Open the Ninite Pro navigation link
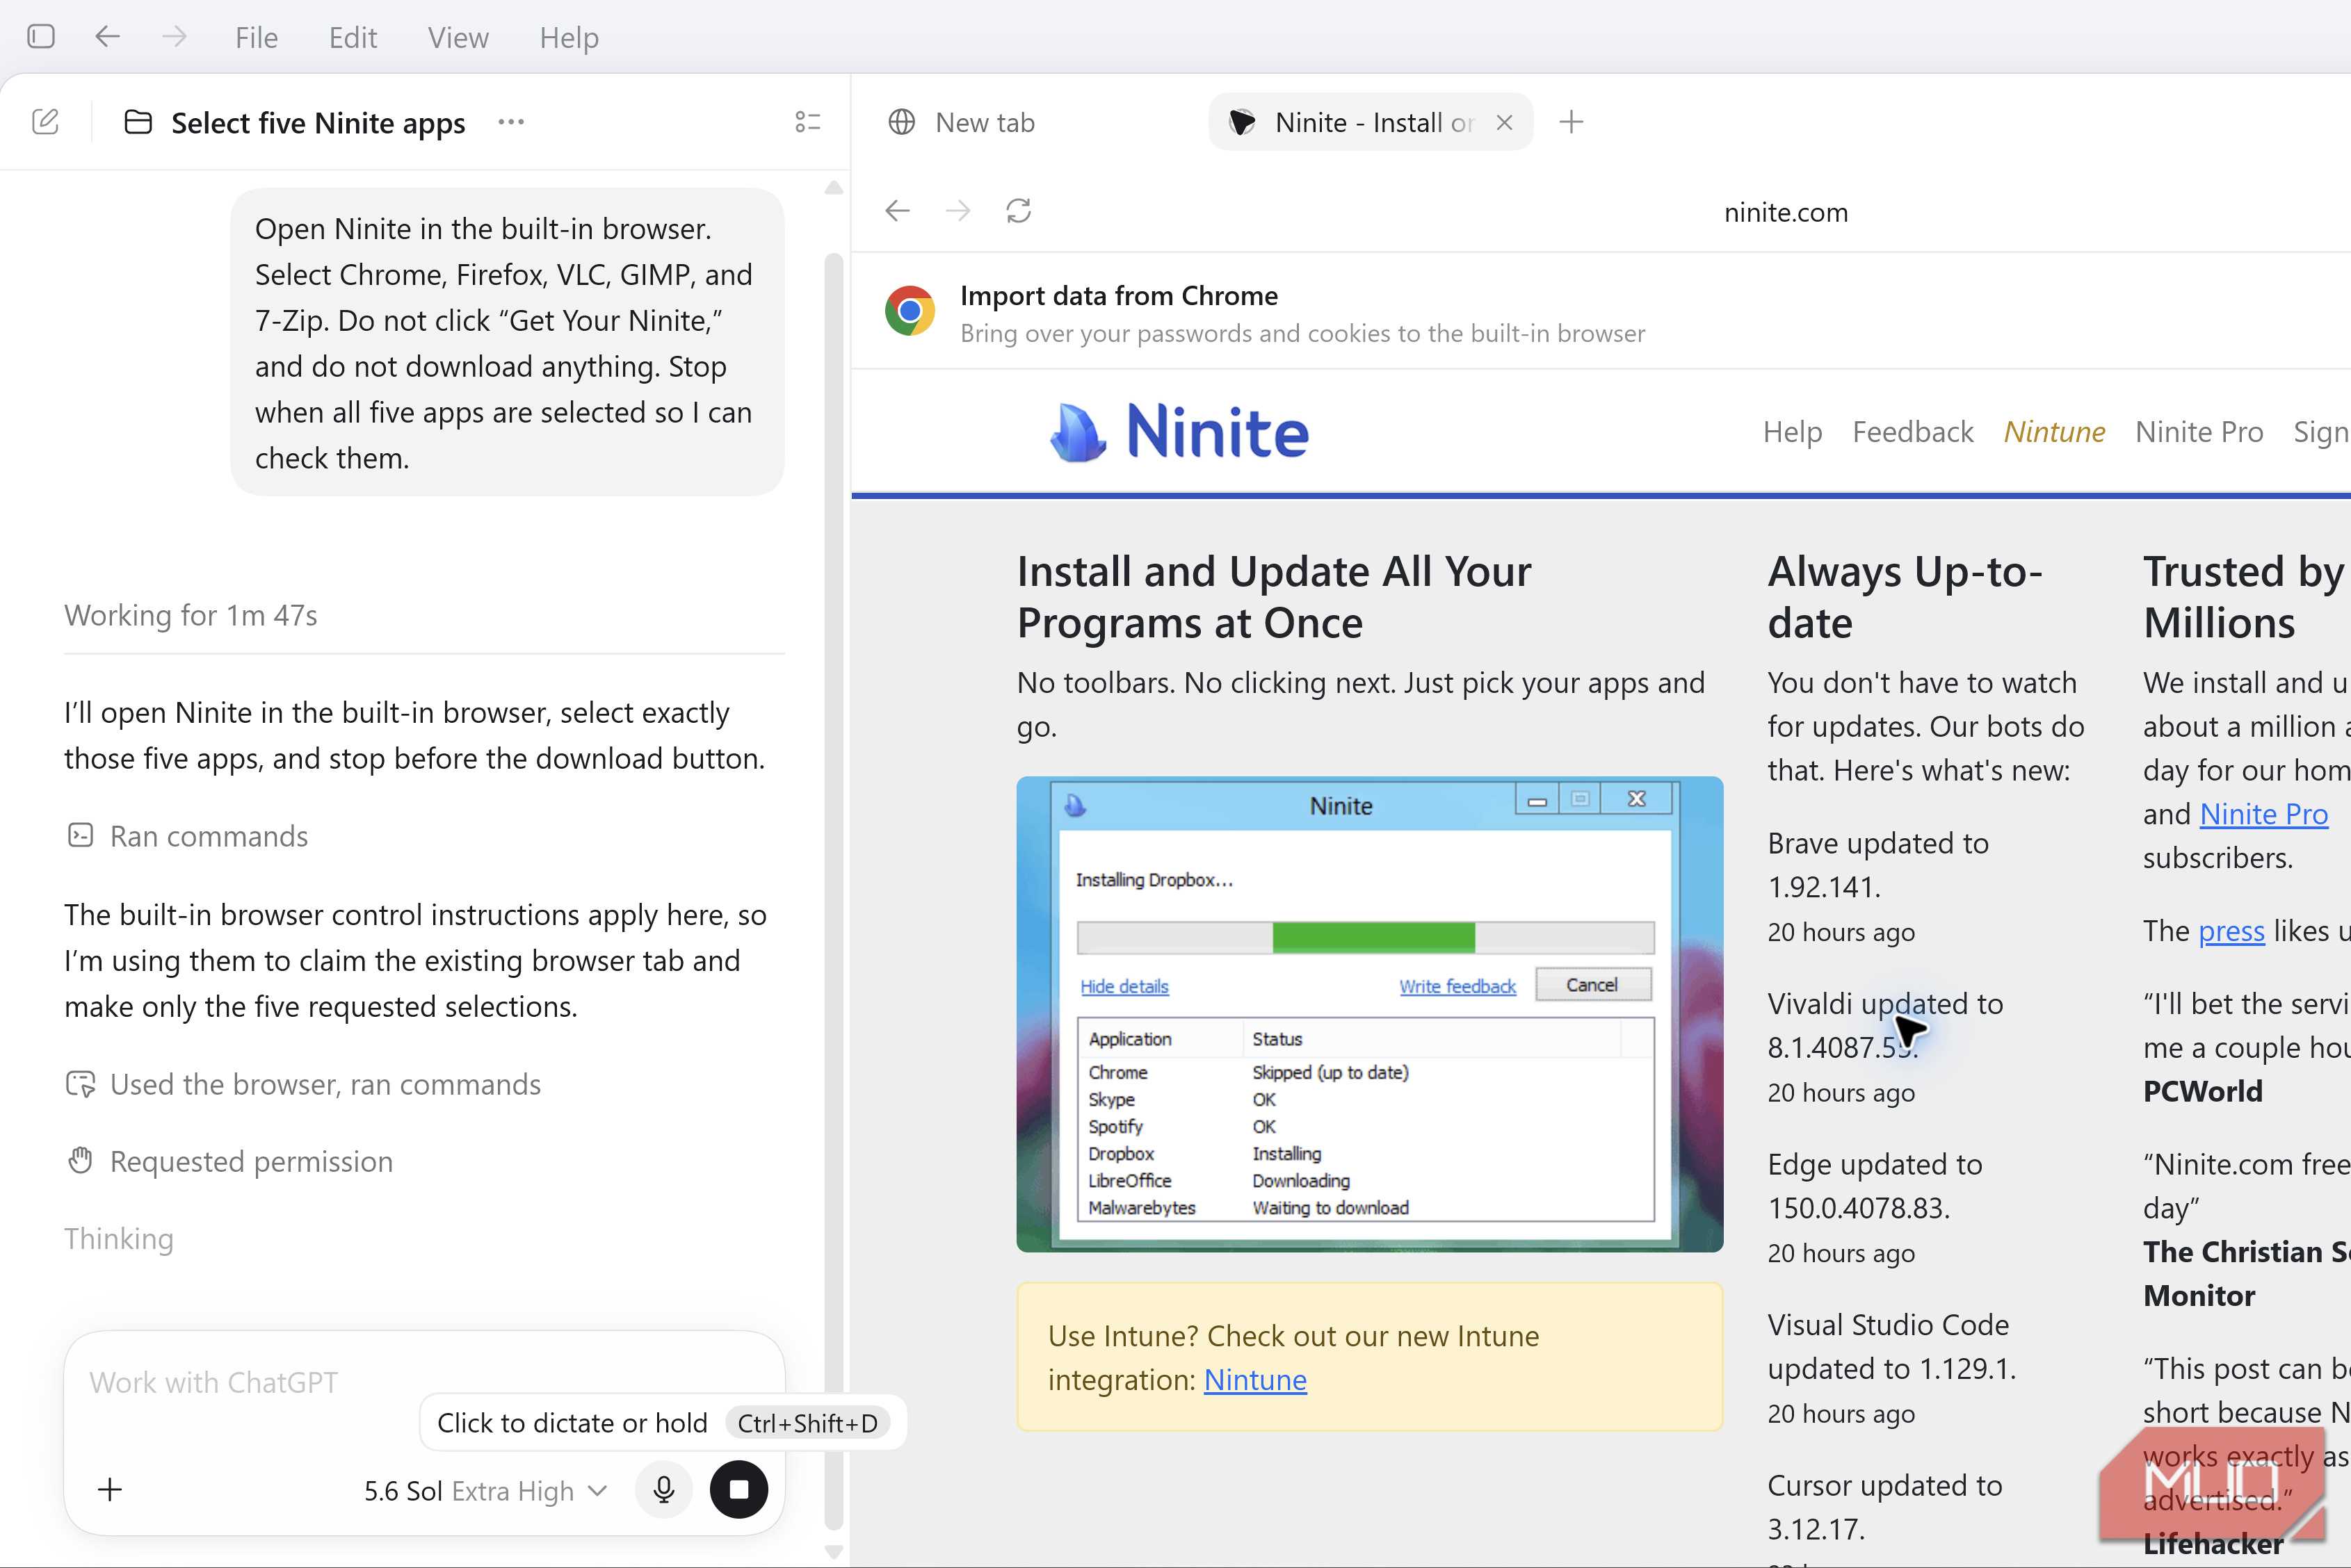 coord(2198,432)
